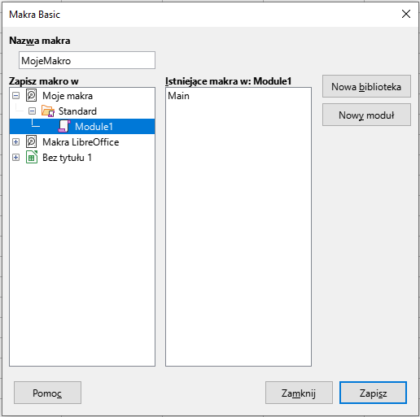The image size is (420, 417).
Task: Collapse the Standard library node
Action: 32,111
